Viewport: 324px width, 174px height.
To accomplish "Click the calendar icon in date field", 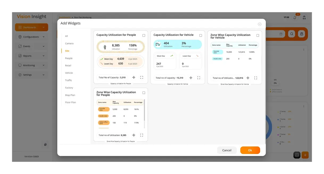I will pyautogui.click(x=281, y=34).
